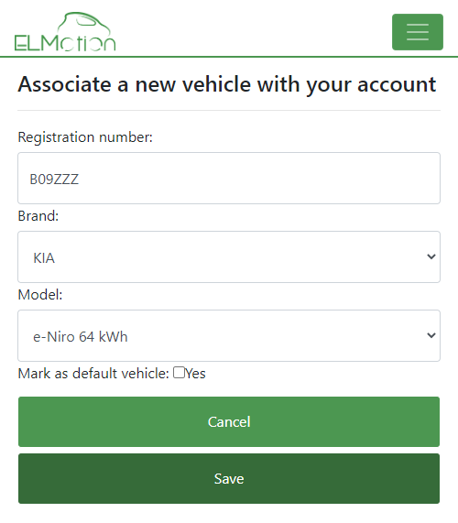Tick the default vehicle checkbox
The width and height of the screenshot is (458, 523).
coord(180,373)
